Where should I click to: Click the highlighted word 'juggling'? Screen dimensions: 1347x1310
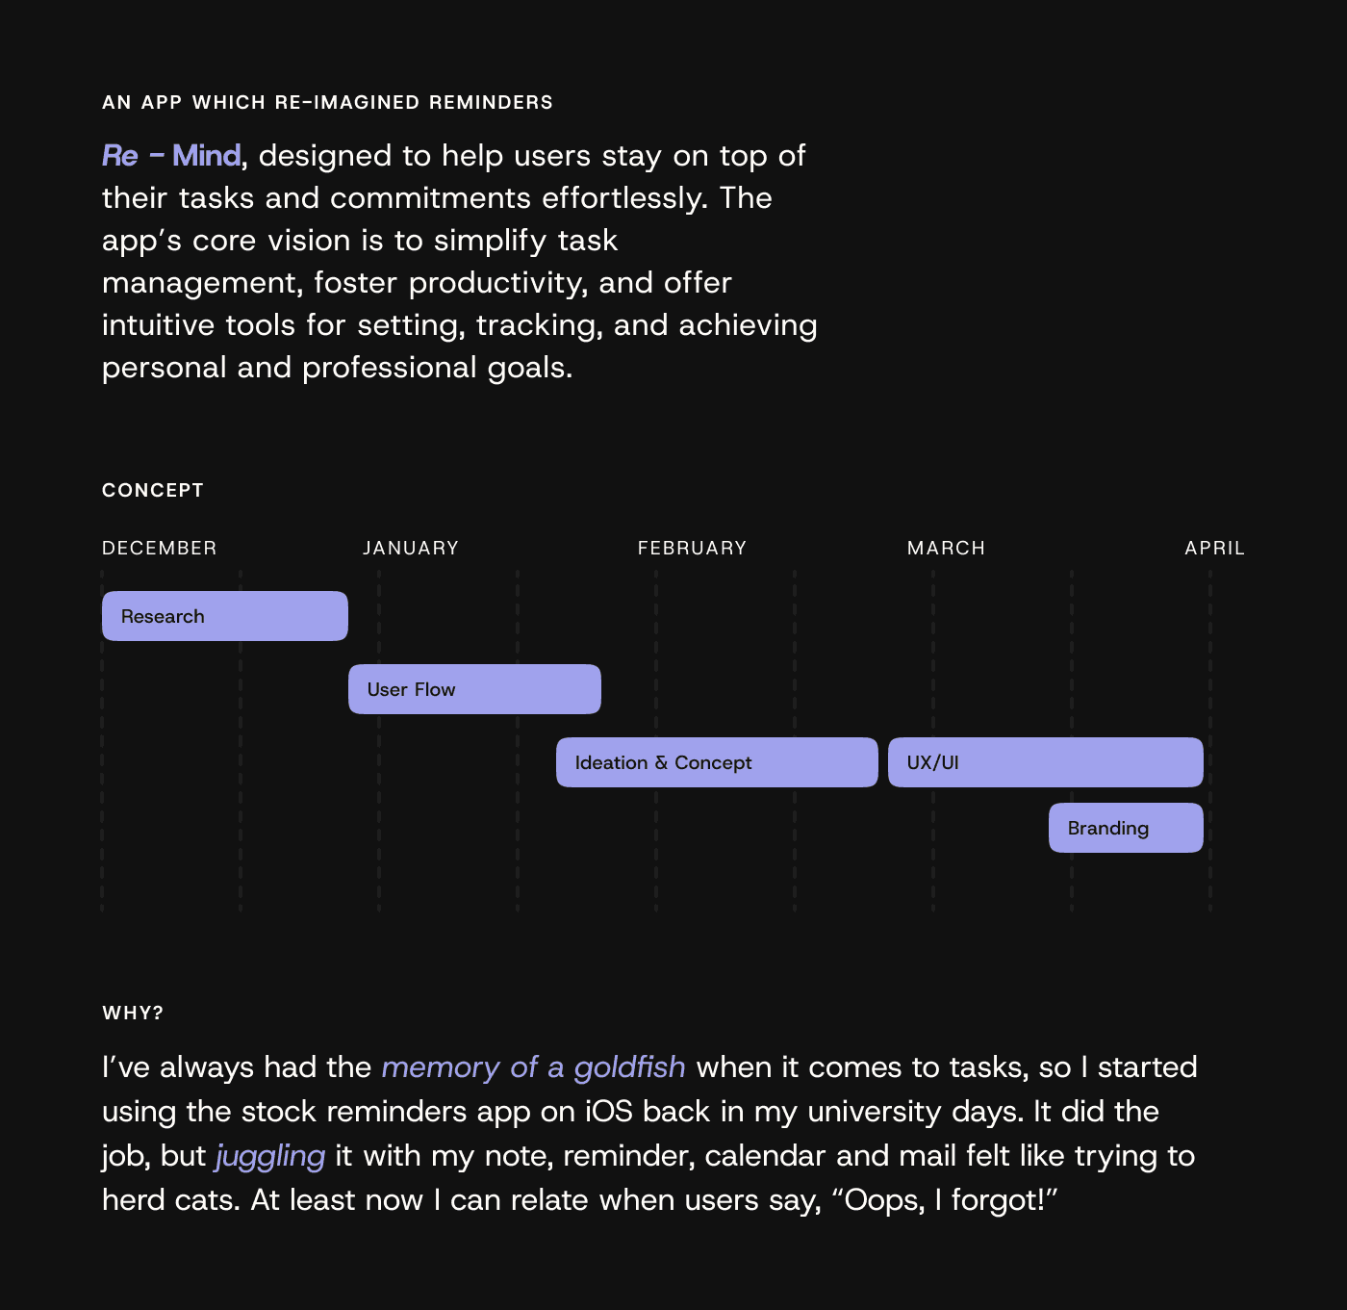[x=270, y=1156]
